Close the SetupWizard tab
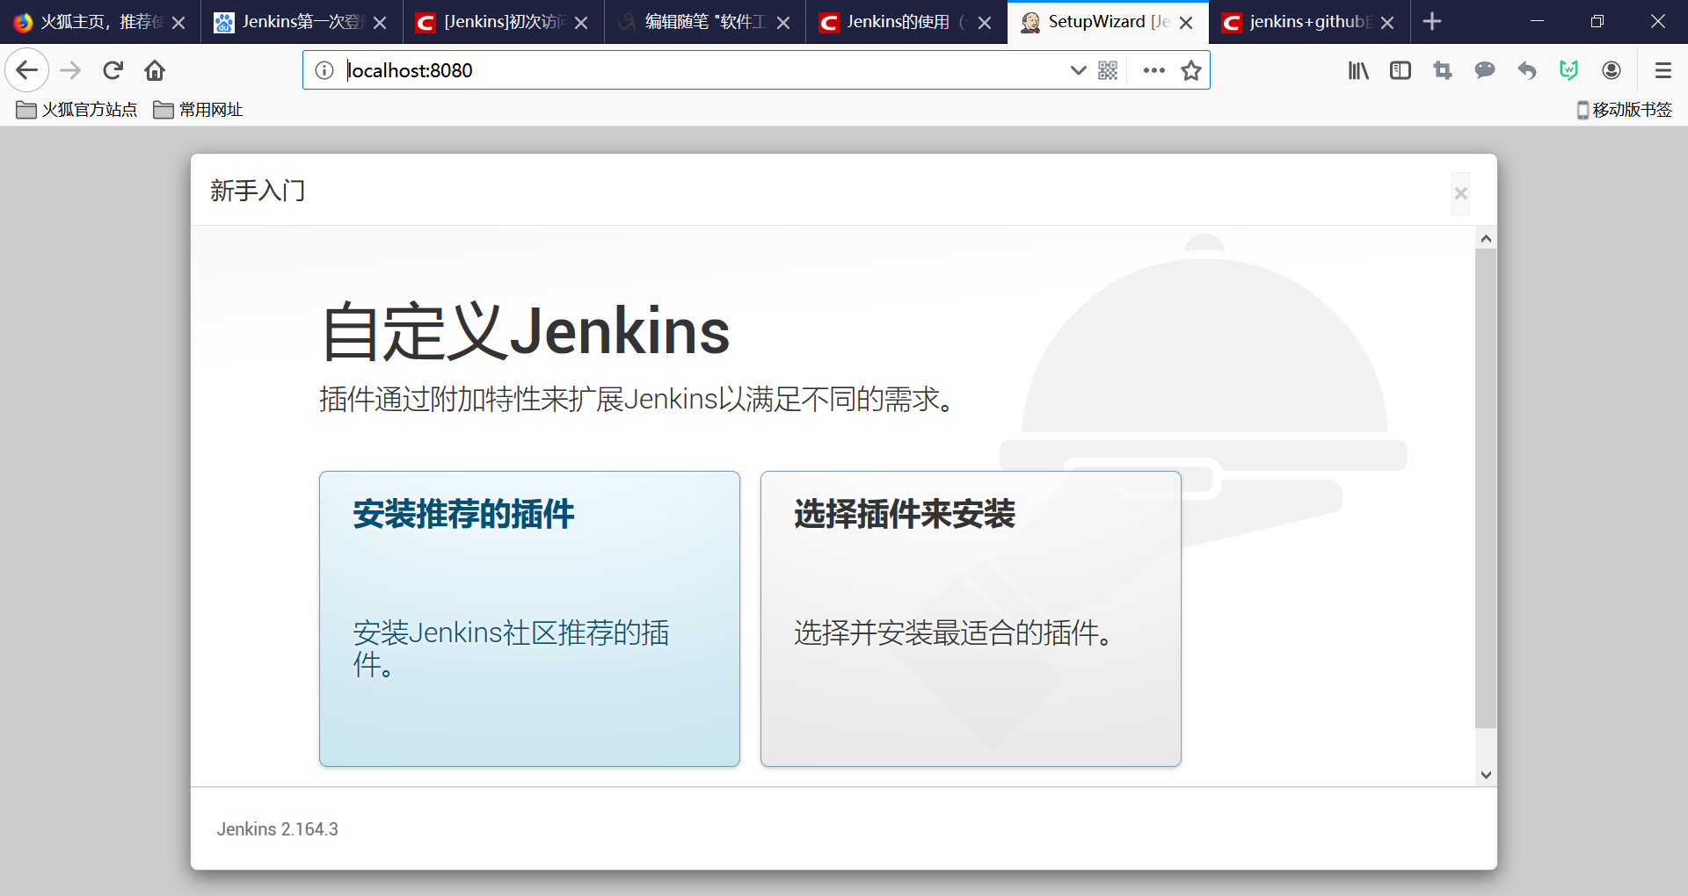This screenshot has width=1688, height=896. [1186, 23]
